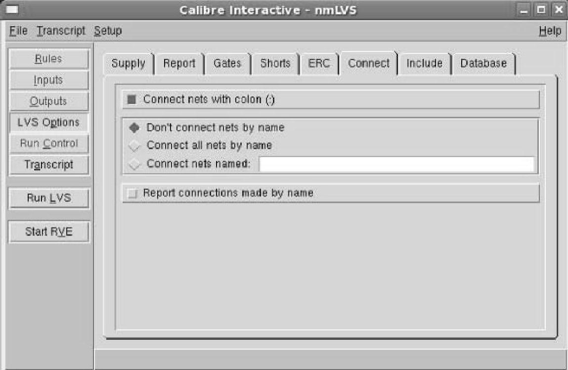
Task: Select the Connect tab
Action: pos(368,63)
